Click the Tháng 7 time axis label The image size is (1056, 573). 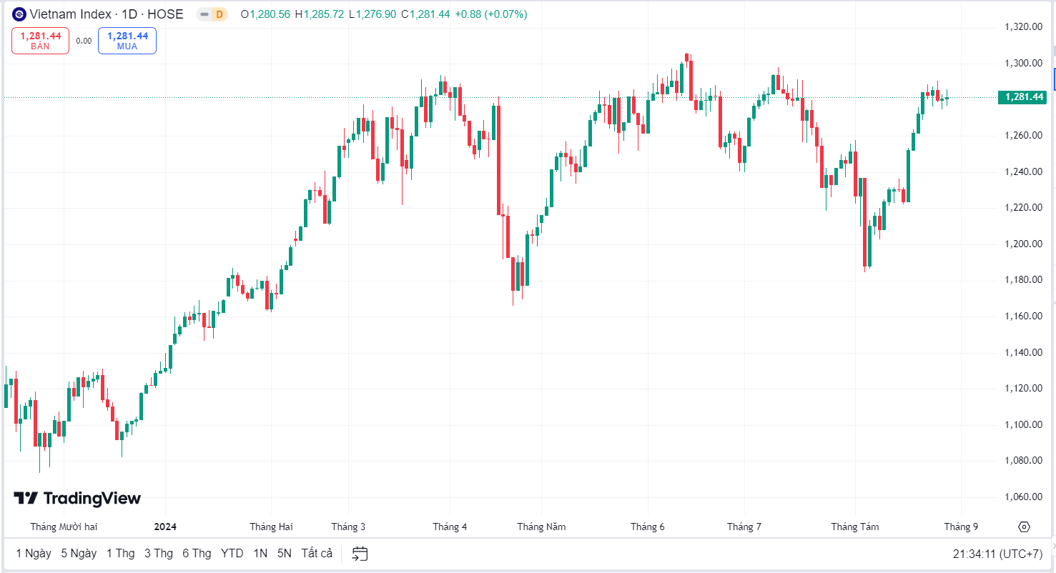pyautogui.click(x=744, y=527)
